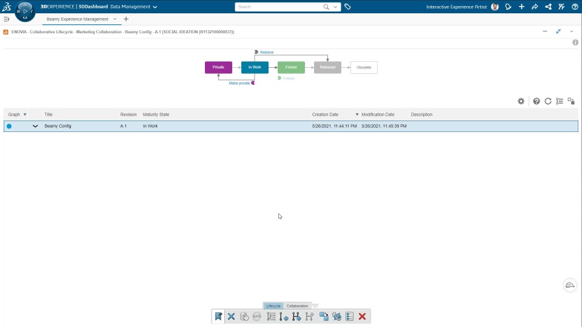Open the widget settings gear
The height and width of the screenshot is (327, 582).
[x=521, y=101]
